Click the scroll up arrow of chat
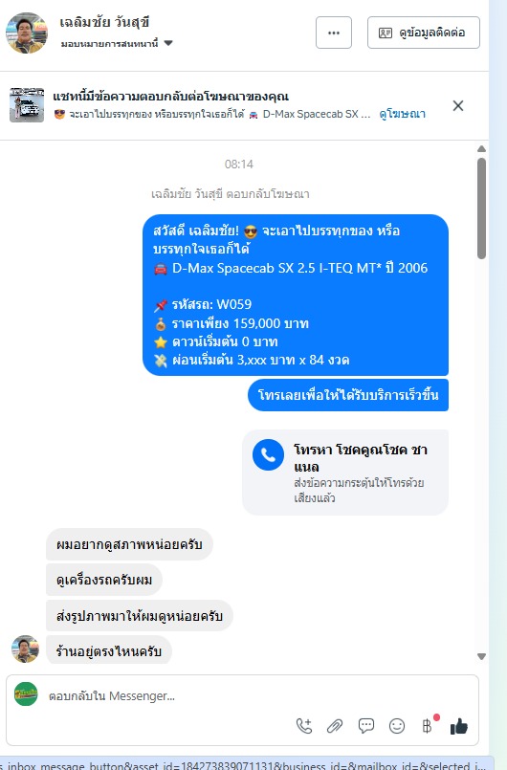The image size is (507, 770). [x=481, y=149]
